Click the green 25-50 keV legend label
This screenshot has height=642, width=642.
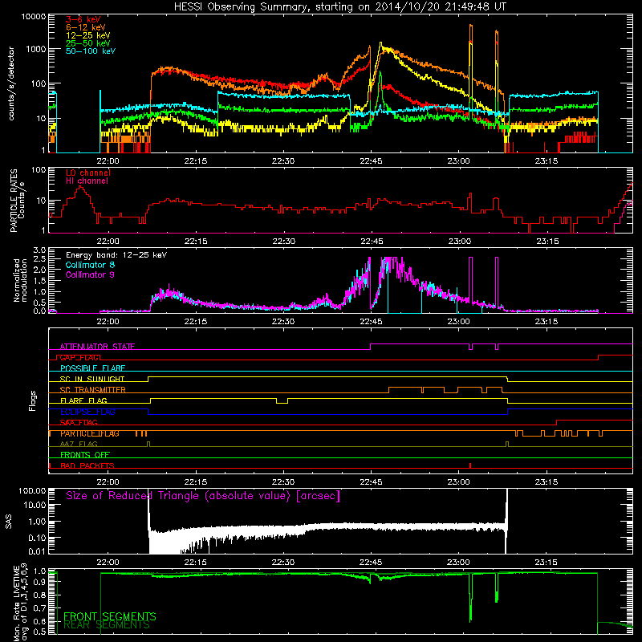[88, 43]
